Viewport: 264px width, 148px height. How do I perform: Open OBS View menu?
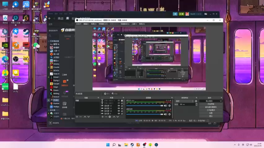(94, 24)
